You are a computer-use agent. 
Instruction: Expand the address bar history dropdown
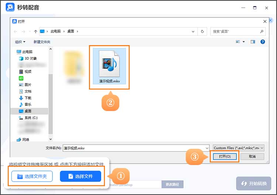(x=195, y=31)
